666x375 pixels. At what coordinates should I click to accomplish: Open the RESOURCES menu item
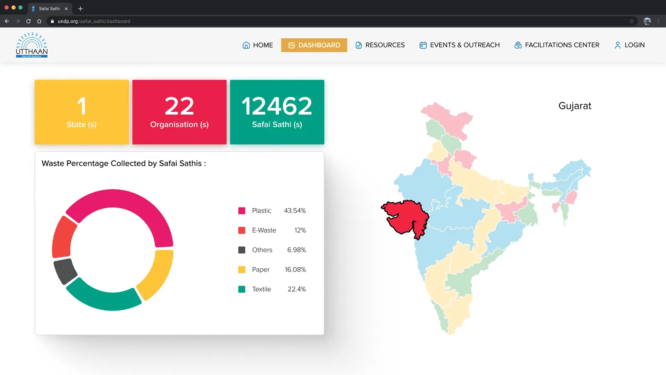click(x=380, y=45)
